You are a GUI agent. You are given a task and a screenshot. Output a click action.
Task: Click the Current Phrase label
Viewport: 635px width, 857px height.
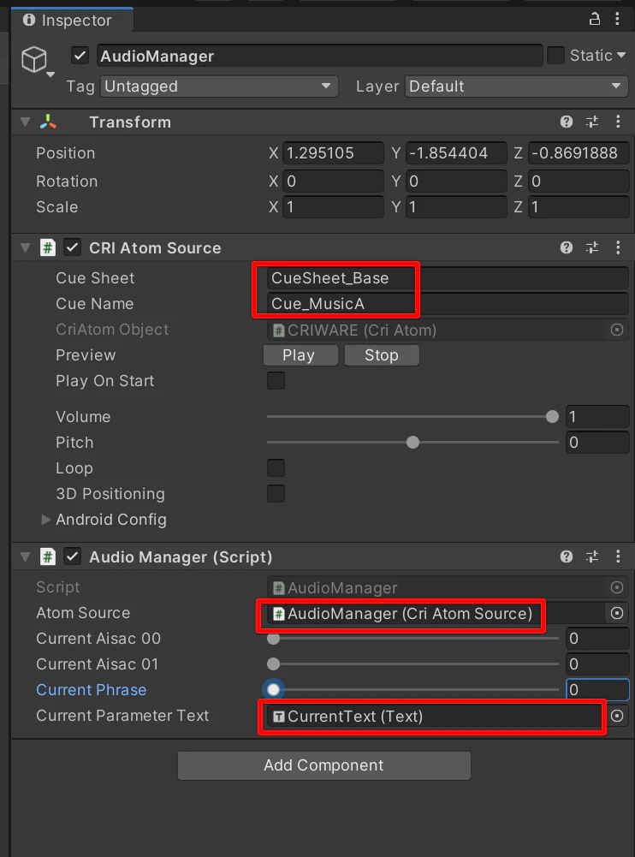[x=92, y=690]
